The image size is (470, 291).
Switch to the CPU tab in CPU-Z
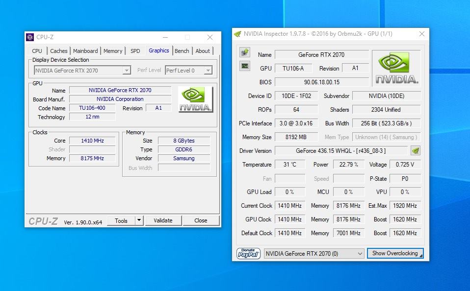coord(37,51)
